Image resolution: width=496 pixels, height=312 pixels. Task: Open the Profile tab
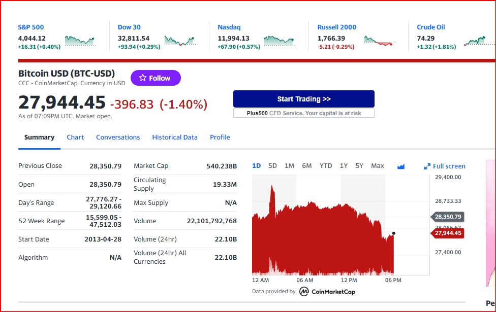tap(220, 137)
